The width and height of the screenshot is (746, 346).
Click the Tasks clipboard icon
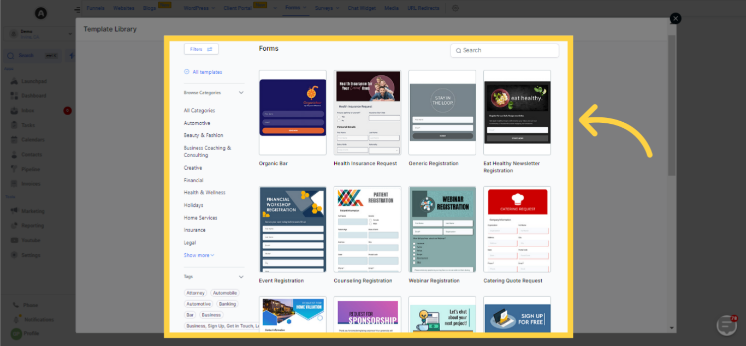click(x=14, y=126)
